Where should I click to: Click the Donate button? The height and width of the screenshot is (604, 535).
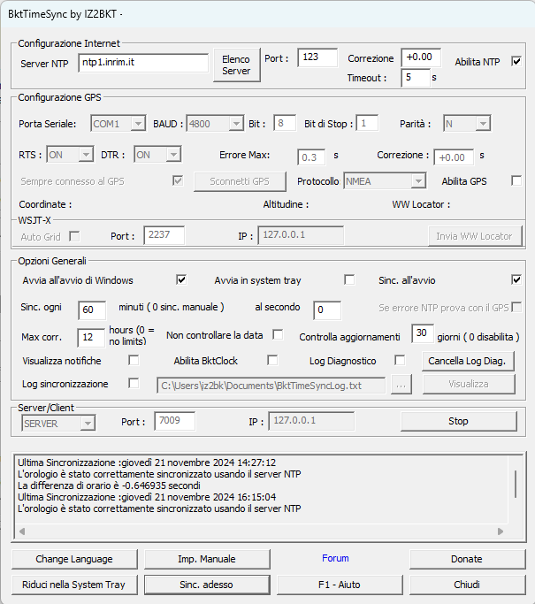tap(467, 559)
